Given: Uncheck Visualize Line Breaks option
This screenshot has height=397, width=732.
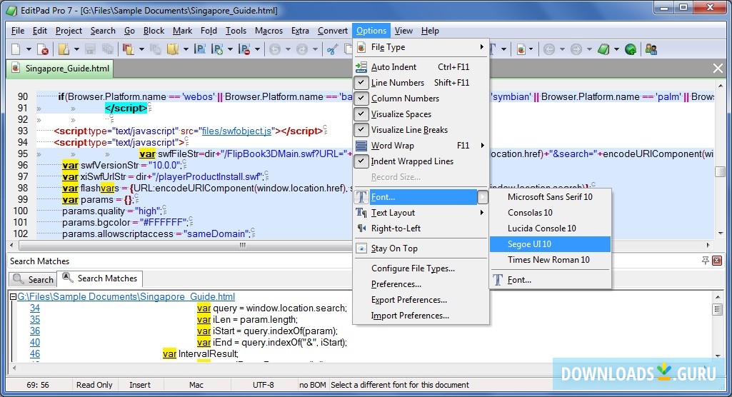Looking at the screenshot, I should click(421, 130).
